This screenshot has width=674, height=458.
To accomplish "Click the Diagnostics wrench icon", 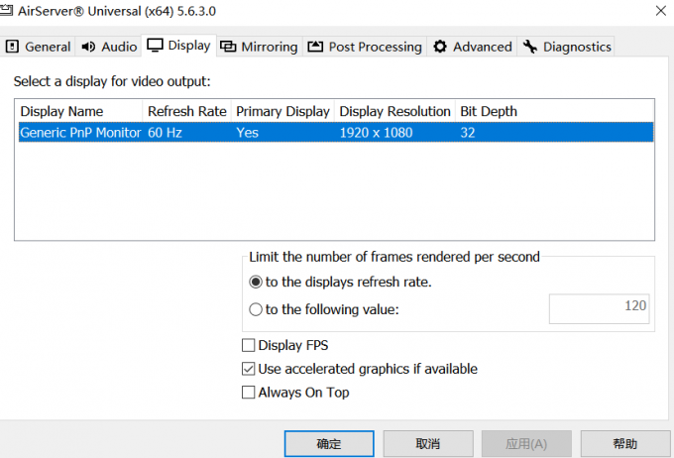I will [530, 47].
